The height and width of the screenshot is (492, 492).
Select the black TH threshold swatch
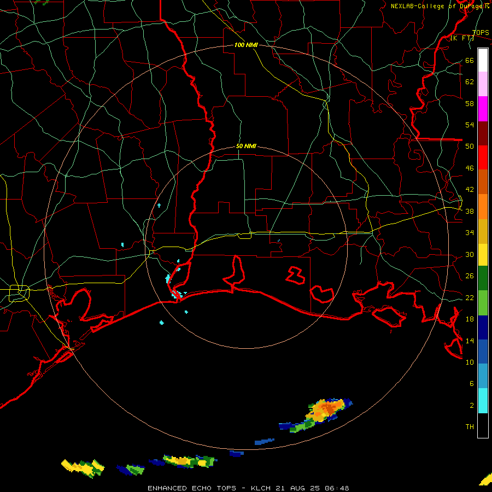coord(483,425)
